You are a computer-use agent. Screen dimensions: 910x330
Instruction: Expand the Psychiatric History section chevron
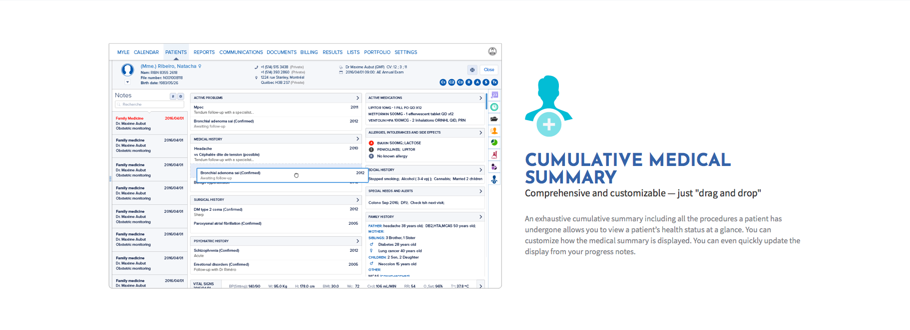(358, 241)
